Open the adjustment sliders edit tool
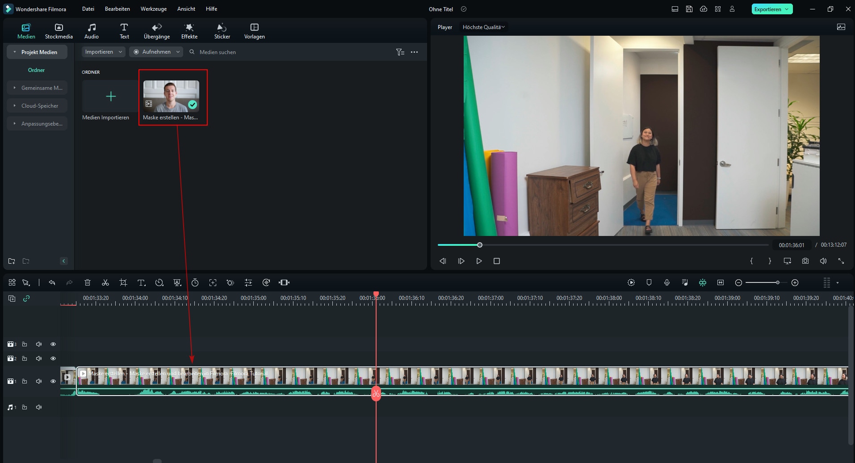The height and width of the screenshot is (463, 855). point(248,282)
